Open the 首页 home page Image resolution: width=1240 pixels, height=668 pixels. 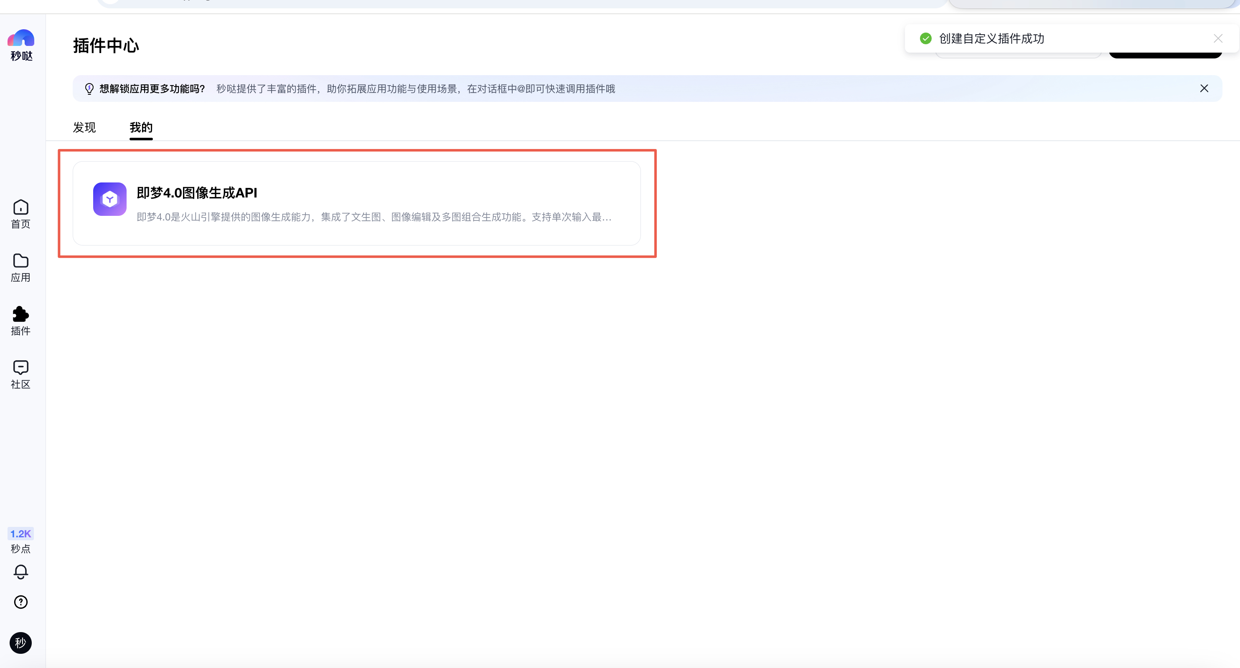pos(21,214)
